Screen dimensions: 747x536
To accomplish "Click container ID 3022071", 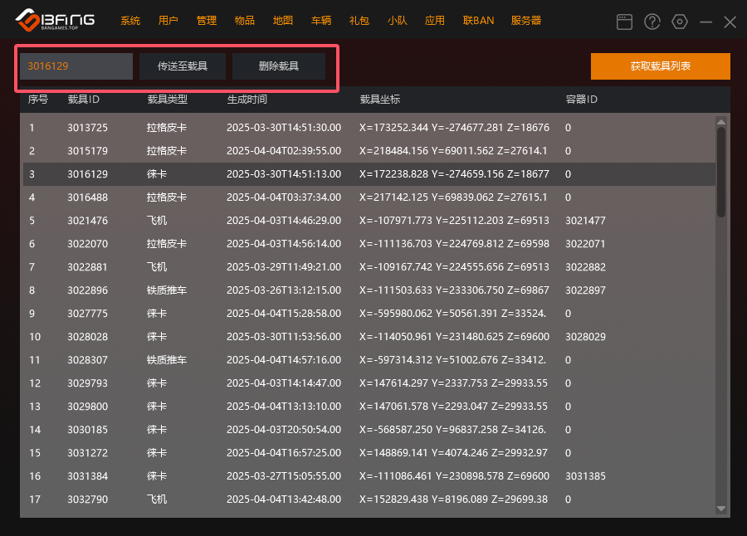I will pos(585,244).
